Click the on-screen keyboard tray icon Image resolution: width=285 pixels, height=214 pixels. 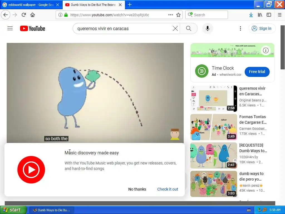(x=249, y=210)
